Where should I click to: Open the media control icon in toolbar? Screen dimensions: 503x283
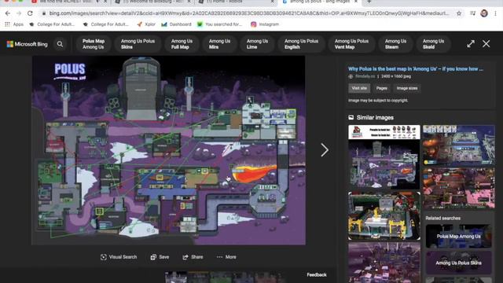coord(472,13)
